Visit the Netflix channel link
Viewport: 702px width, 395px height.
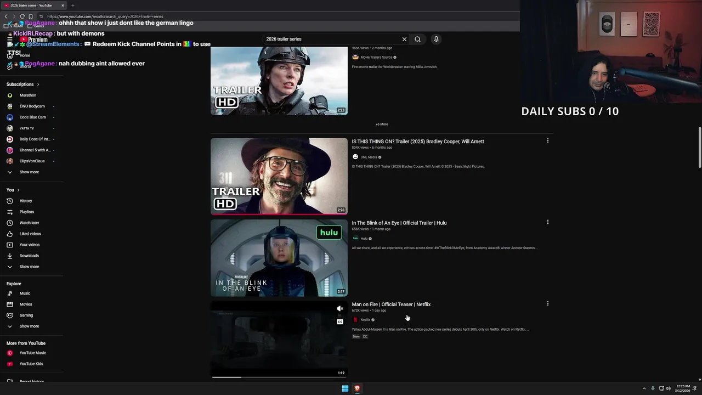[x=365, y=320]
